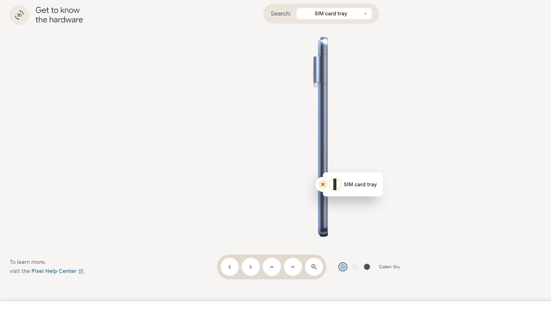Select the Sky blue color option
The image size is (551, 310).
[x=343, y=267]
